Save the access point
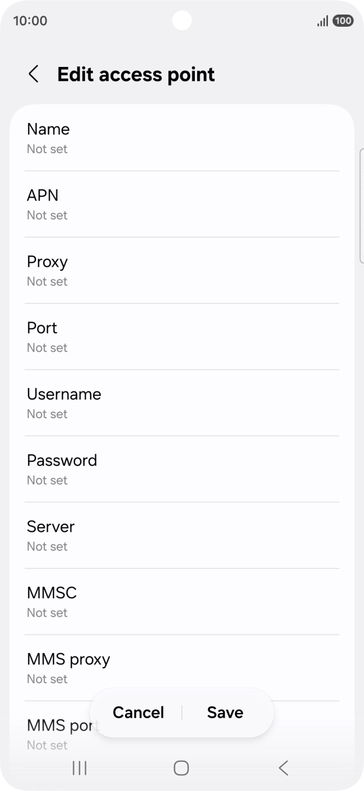 (225, 712)
